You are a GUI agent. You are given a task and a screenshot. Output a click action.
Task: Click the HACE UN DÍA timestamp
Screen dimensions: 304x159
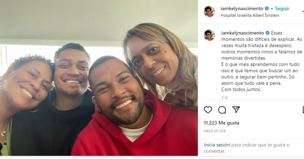(215, 131)
